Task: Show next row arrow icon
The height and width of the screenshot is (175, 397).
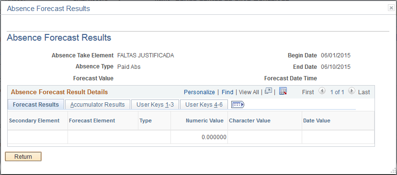Action: coord(352,91)
